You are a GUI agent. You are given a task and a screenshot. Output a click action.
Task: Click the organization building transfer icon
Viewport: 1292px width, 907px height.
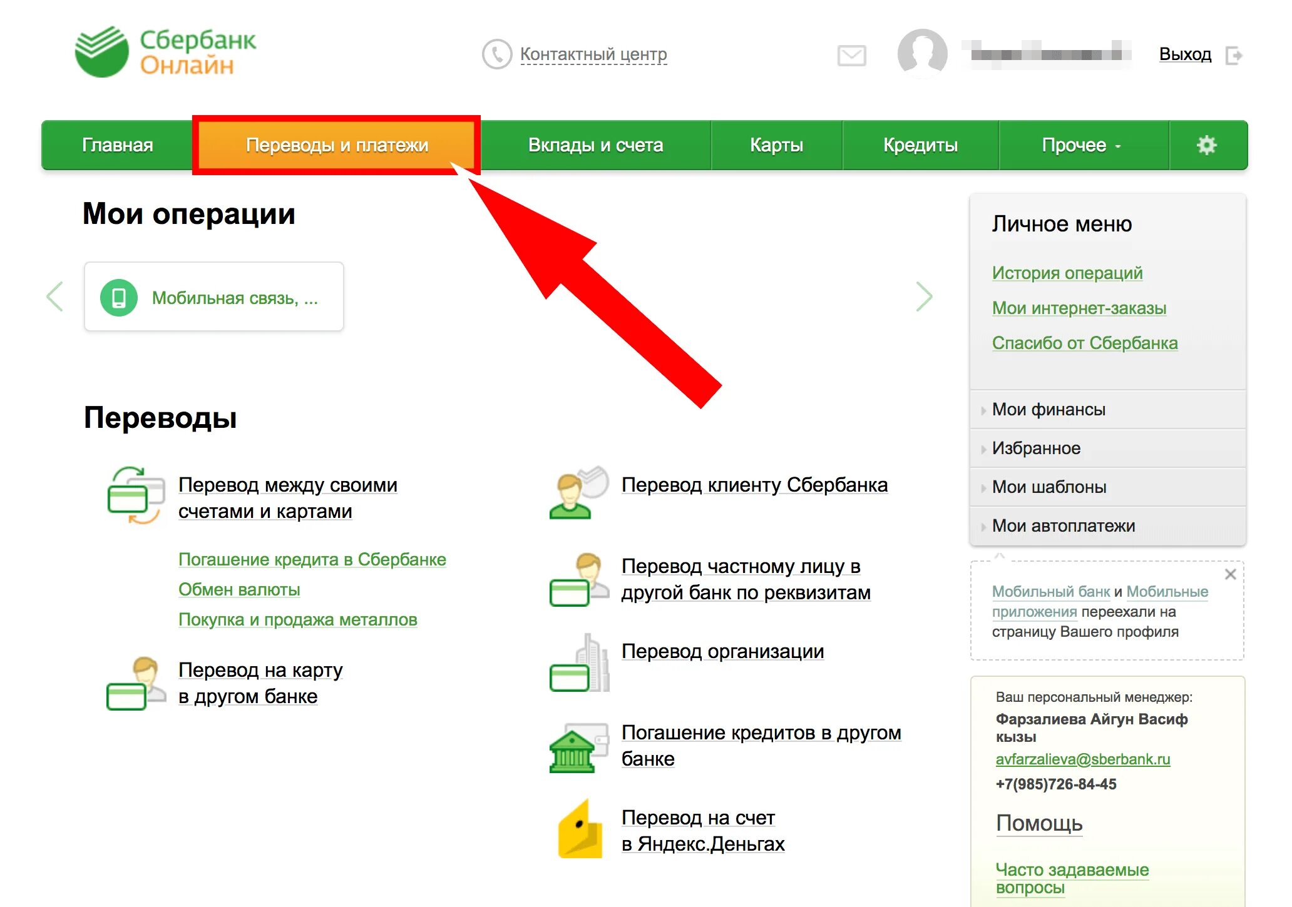click(x=579, y=662)
